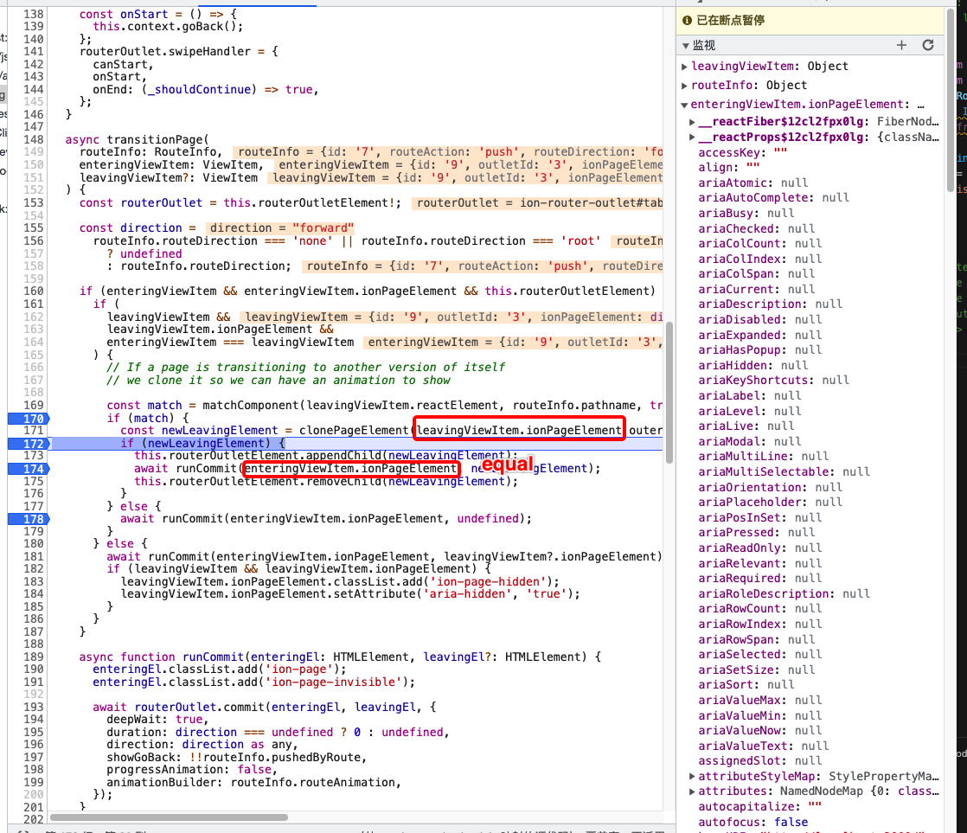Click matchComponent call on line 169
This screenshot has width=967, height=833.
250,405
